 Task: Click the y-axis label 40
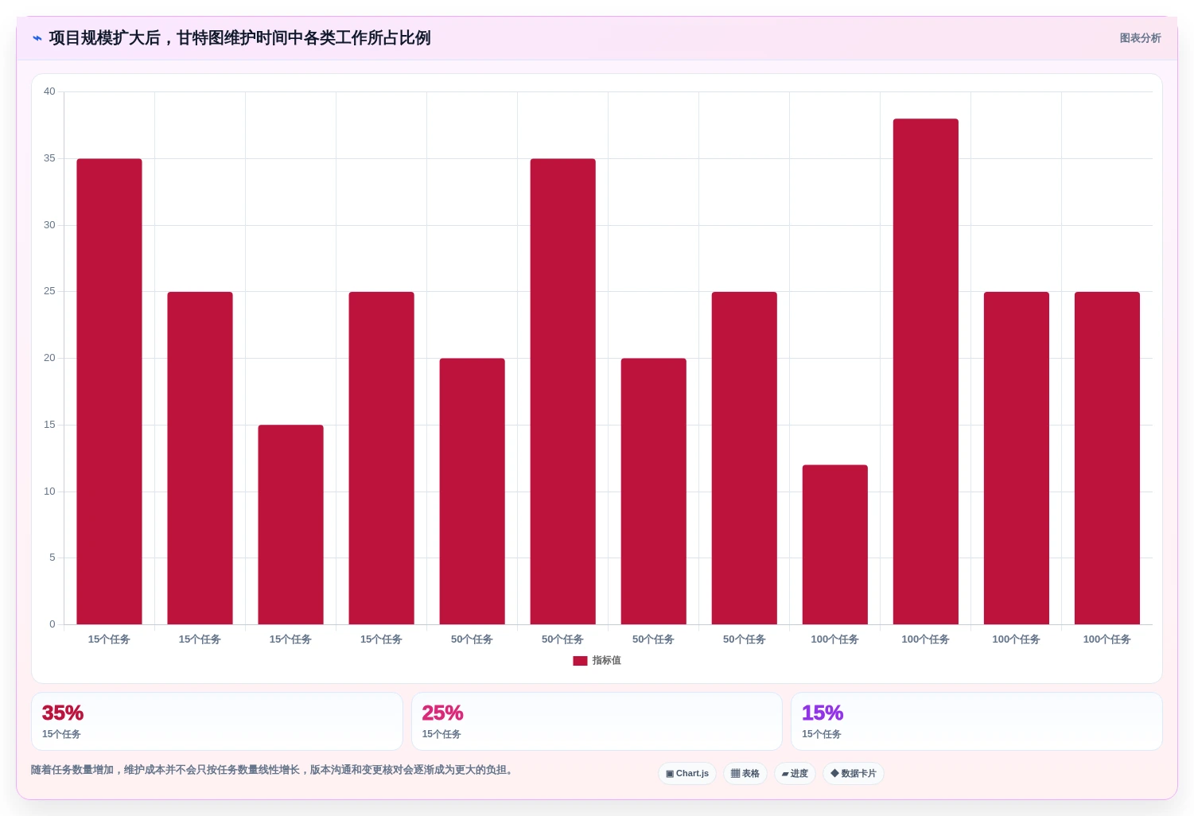49,91
